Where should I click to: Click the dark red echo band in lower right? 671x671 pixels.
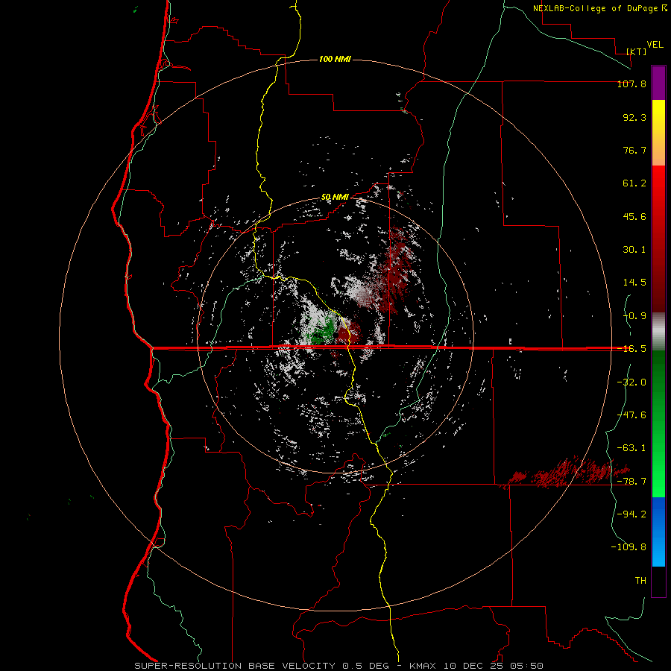(x=564, y=473)
